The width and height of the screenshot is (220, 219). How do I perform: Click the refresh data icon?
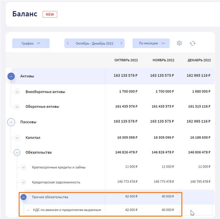coord(192,43)
